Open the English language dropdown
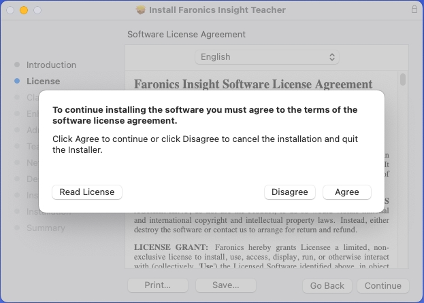This screenshot has height=303, width=424. coord(267,57)
